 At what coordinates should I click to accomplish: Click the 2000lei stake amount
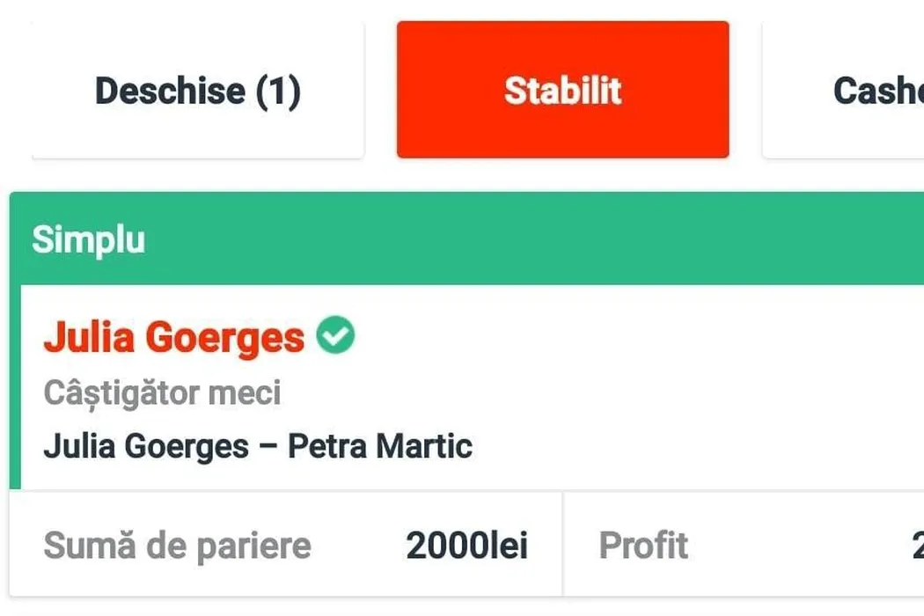(466, 546)
